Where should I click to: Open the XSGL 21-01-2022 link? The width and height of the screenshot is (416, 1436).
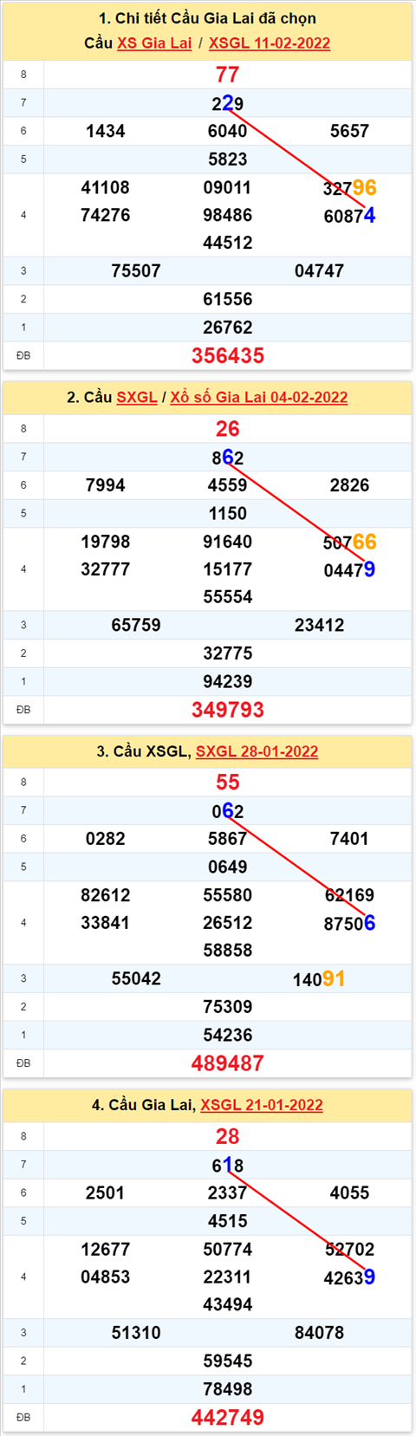pyautogui.click(x=262, y=1105)
